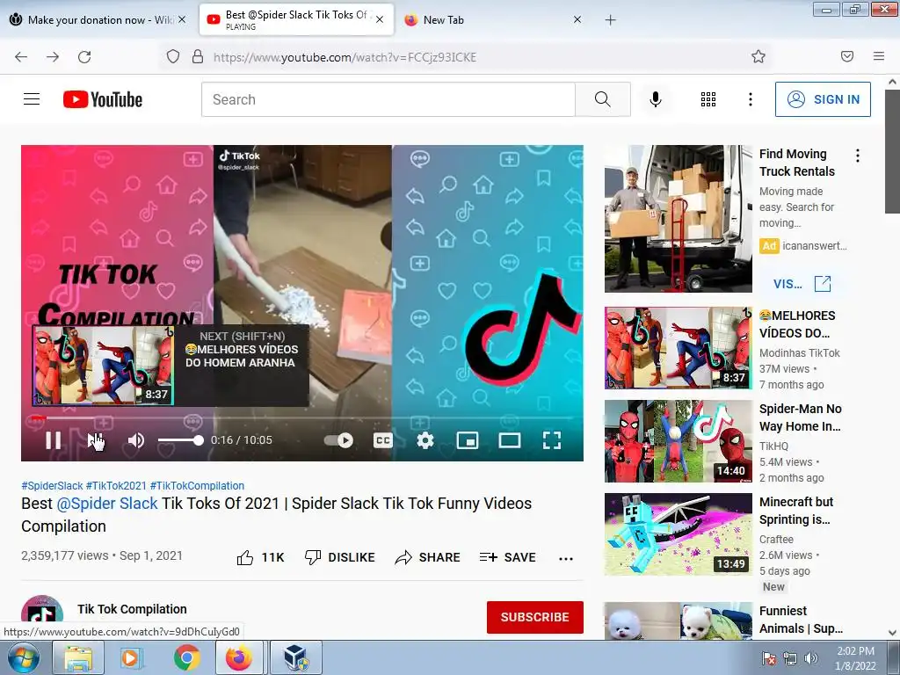Open player settings gear

tap(425, 440)
